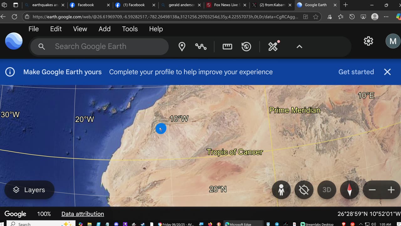
Task: Open the Data attribution link
Action: (83, 214)
